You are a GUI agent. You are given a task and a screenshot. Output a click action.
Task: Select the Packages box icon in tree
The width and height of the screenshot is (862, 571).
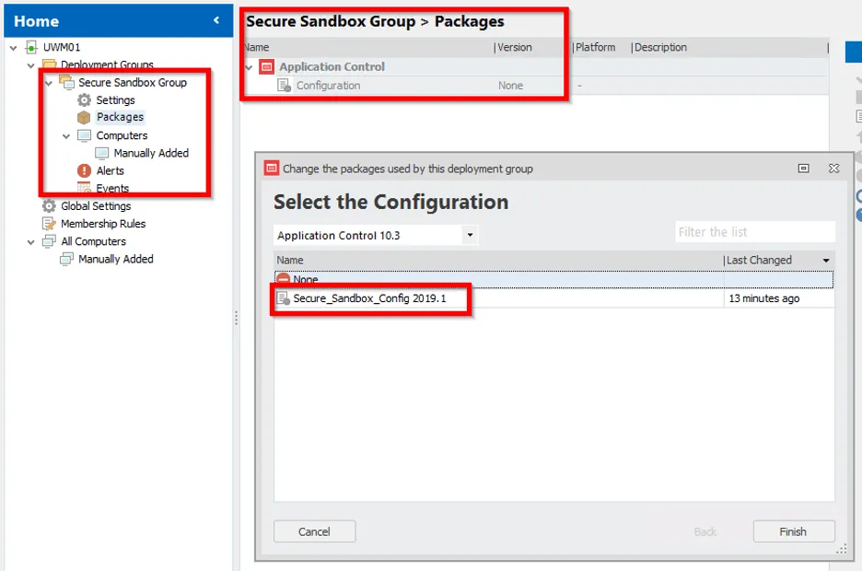point(84,118)
